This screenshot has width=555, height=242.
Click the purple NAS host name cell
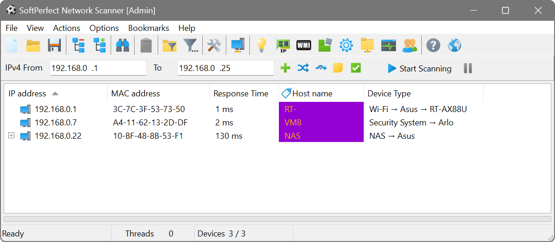(x=321, y=136)
